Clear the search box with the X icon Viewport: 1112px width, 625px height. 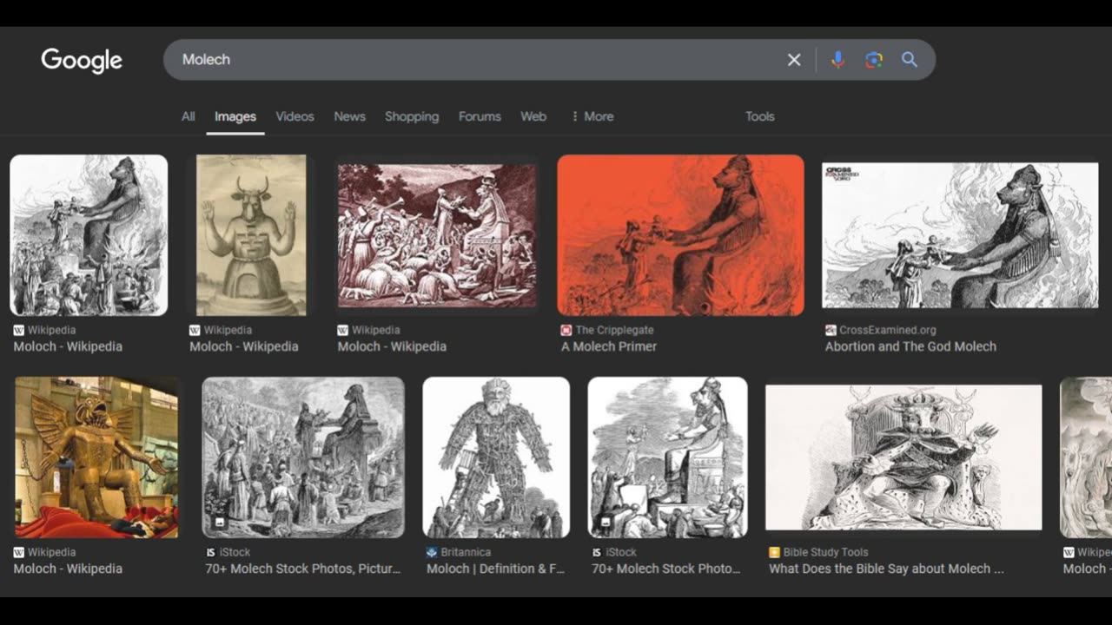click(x=794, y=60)
